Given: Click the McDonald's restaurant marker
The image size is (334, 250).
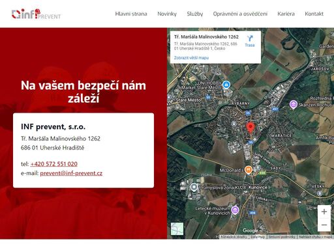Looking at the screenshot, I should click(249, 170).
